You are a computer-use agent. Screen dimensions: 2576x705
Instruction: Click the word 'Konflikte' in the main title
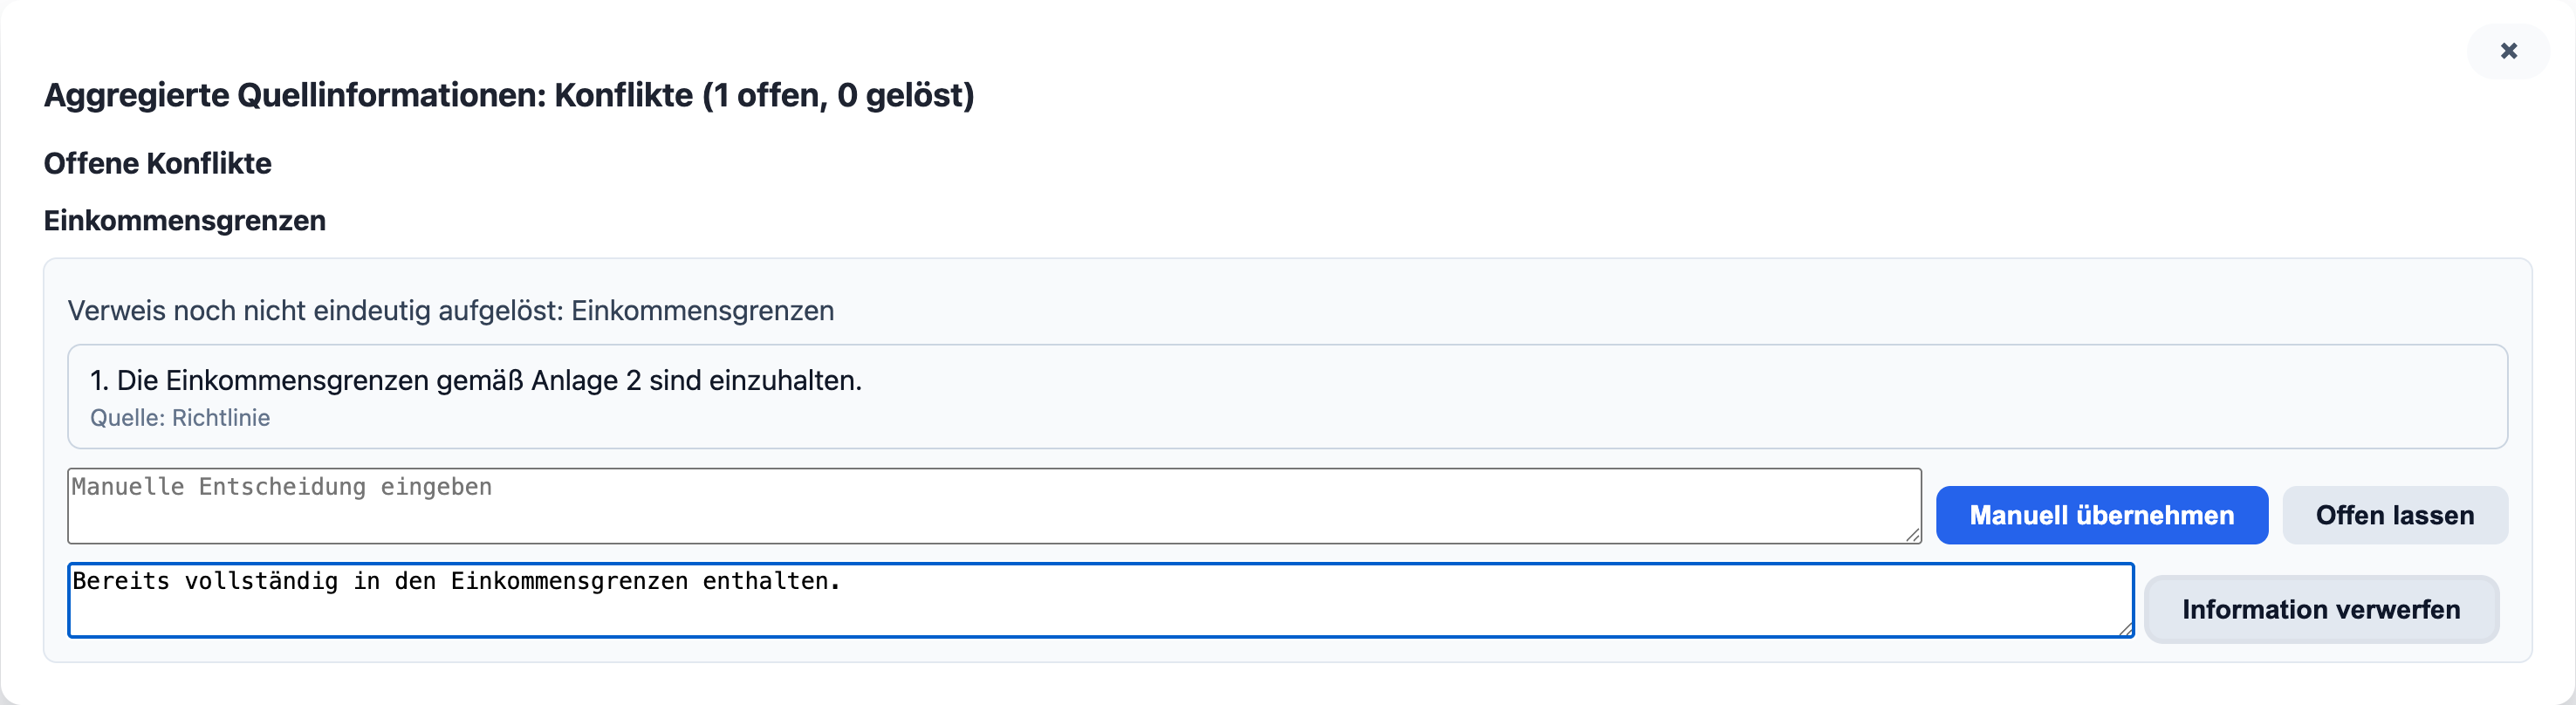(623, 95)
